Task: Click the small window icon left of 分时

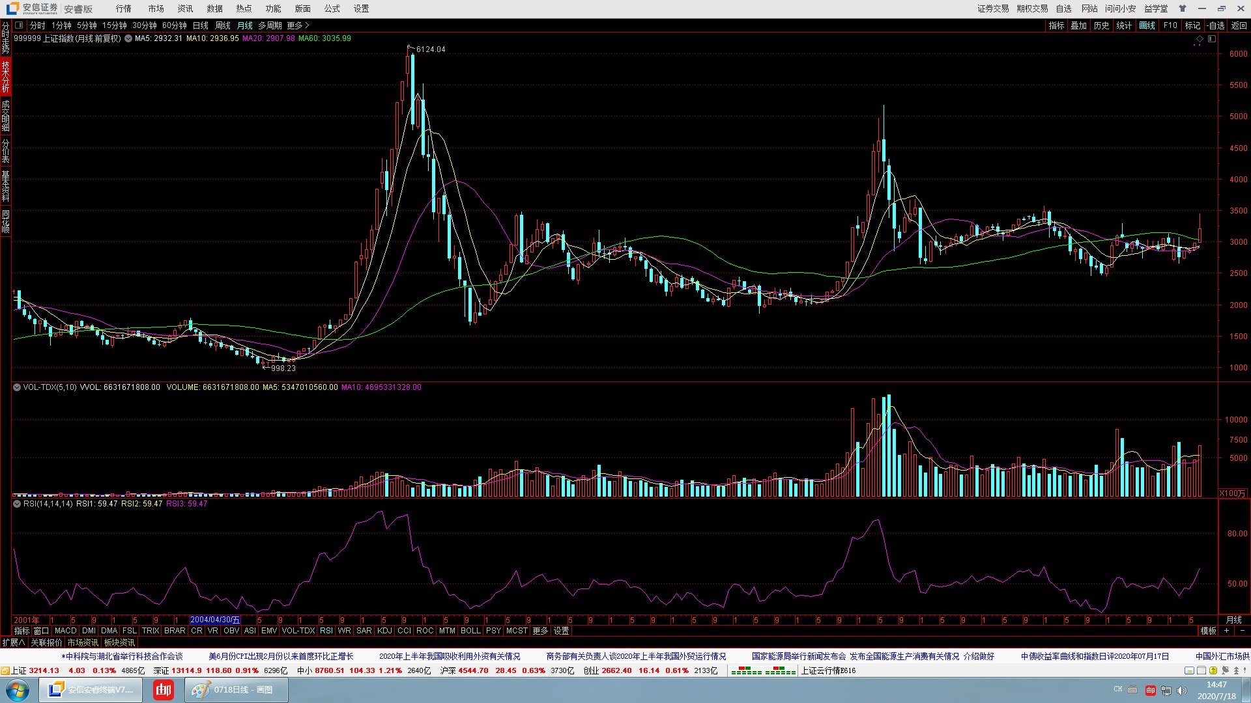Action: click(x=19, y=25)
